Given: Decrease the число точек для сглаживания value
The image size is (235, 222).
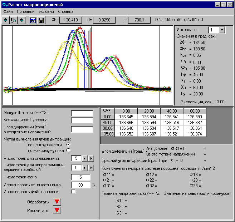Looking at the screenshot, I should point(85,158).
